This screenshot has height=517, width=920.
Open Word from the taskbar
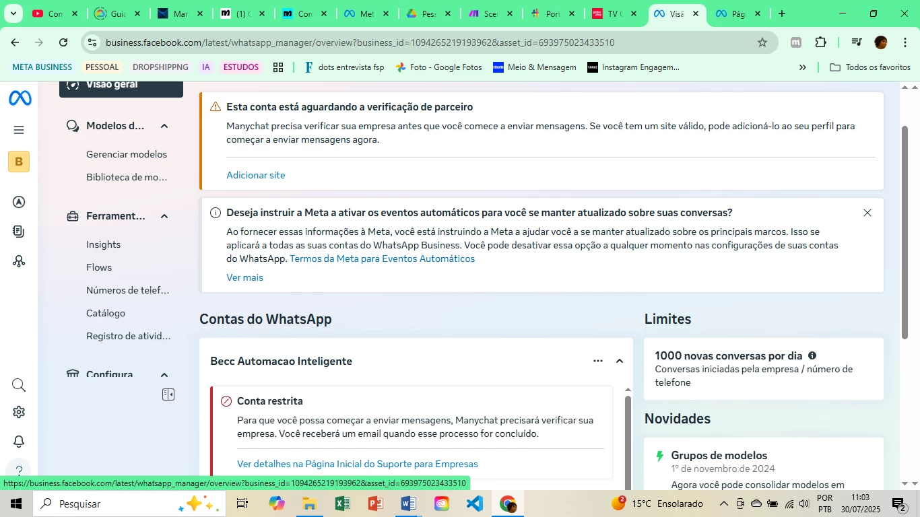408,504
